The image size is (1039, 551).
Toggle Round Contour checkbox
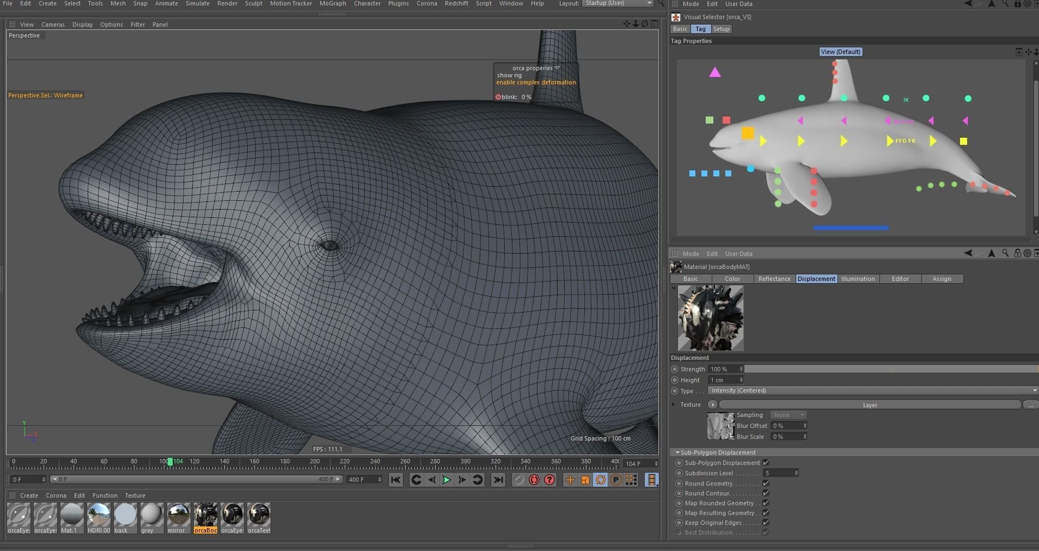(766, 493)
